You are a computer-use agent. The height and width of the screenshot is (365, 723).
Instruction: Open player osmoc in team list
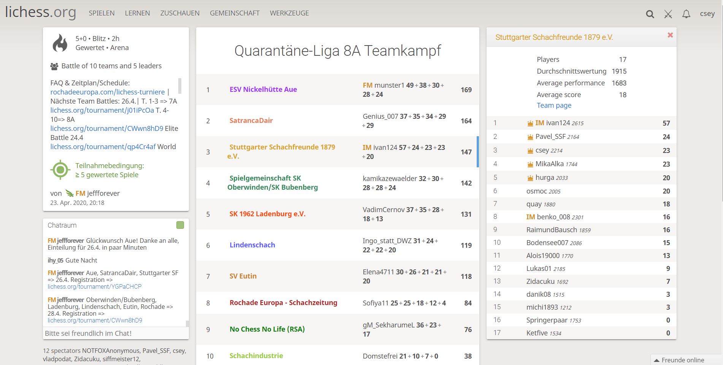pyautogui.click(x=543, y=191)
